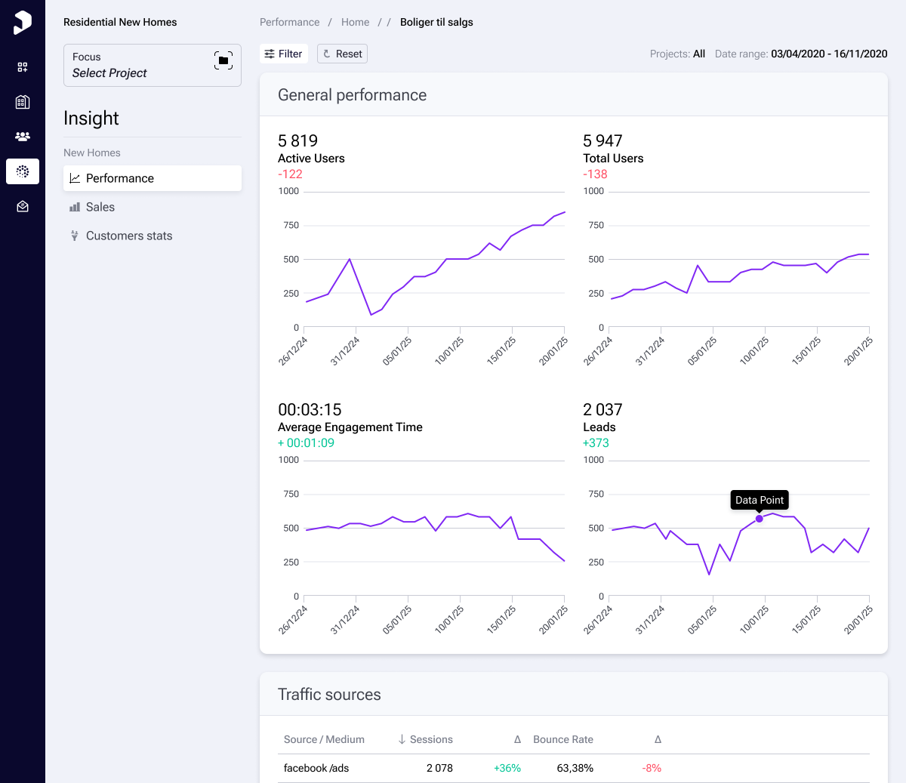Open the messages envelope icon in sidebar

[22, 206]
